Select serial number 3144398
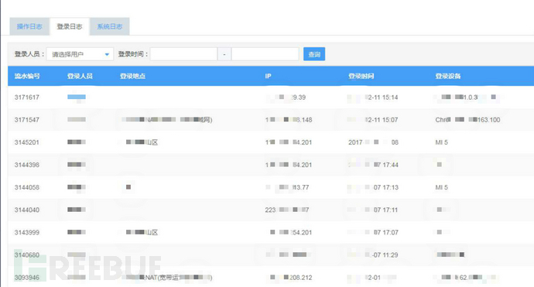 (x=27, y=165)
